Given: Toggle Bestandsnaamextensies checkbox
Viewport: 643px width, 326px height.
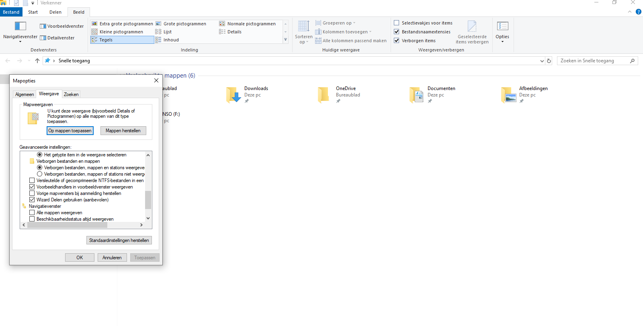Looking at the screenshot, I should coord(397,32).
